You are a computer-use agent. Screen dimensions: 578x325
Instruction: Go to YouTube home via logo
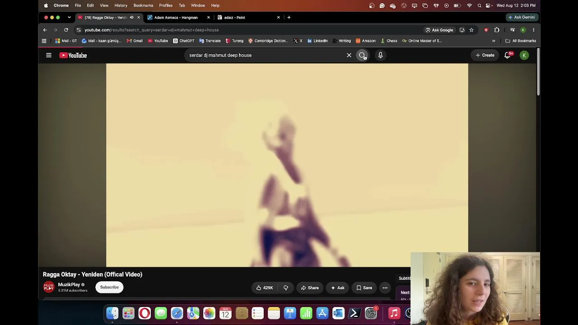(73, 55)
